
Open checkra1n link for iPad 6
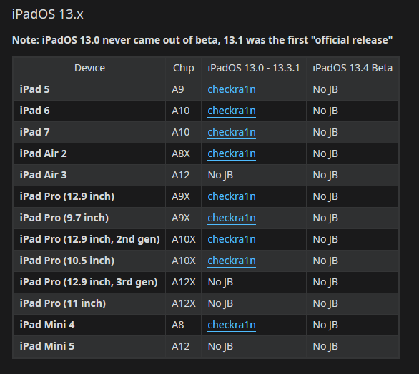point(232,111)
